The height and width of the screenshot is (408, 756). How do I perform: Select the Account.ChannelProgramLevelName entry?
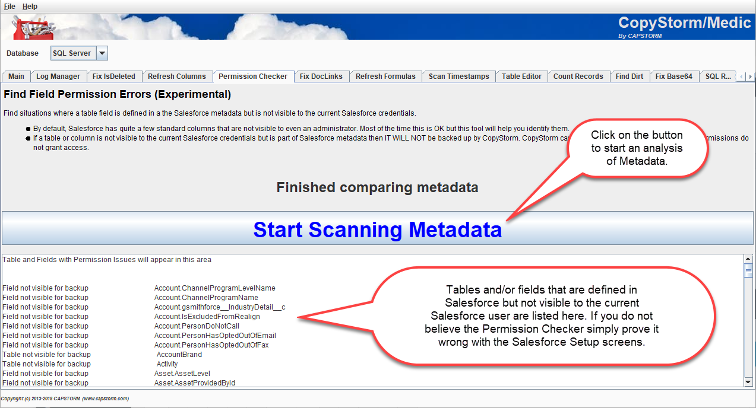(x=215, y=288)
